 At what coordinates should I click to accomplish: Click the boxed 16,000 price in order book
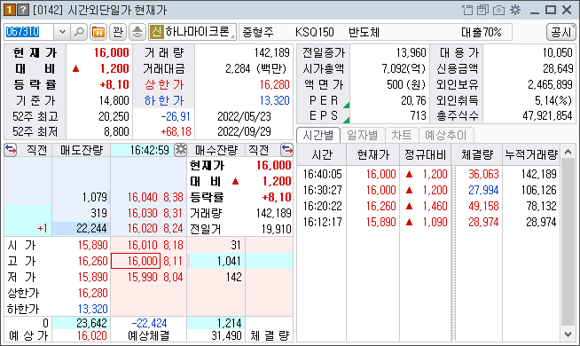pyautogui.click(x=136, y=261)
